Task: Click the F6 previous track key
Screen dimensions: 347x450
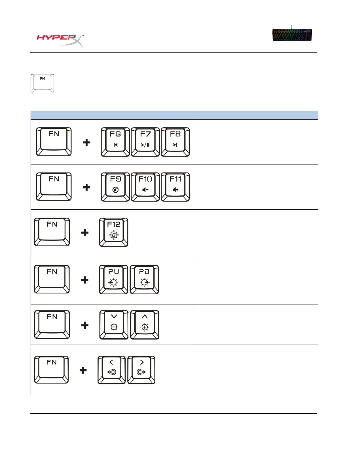Action: (115, 142)
